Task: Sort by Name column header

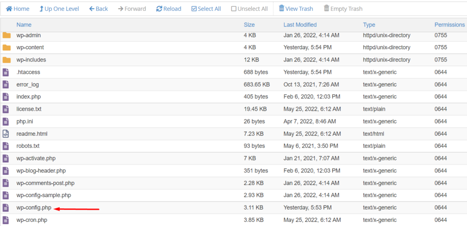Action: [x=24, y=25]
